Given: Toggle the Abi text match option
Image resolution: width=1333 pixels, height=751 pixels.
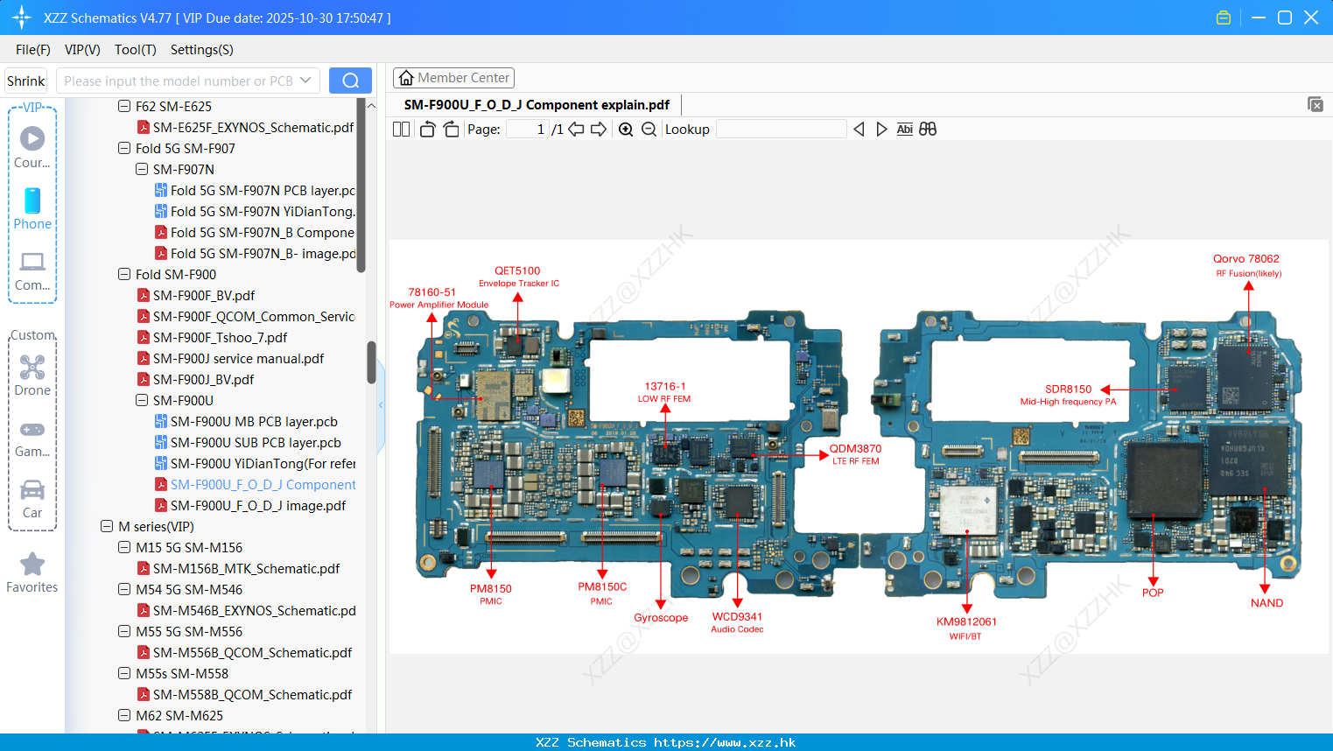Looking at the screenshot, I should click(x=904, y=130).
